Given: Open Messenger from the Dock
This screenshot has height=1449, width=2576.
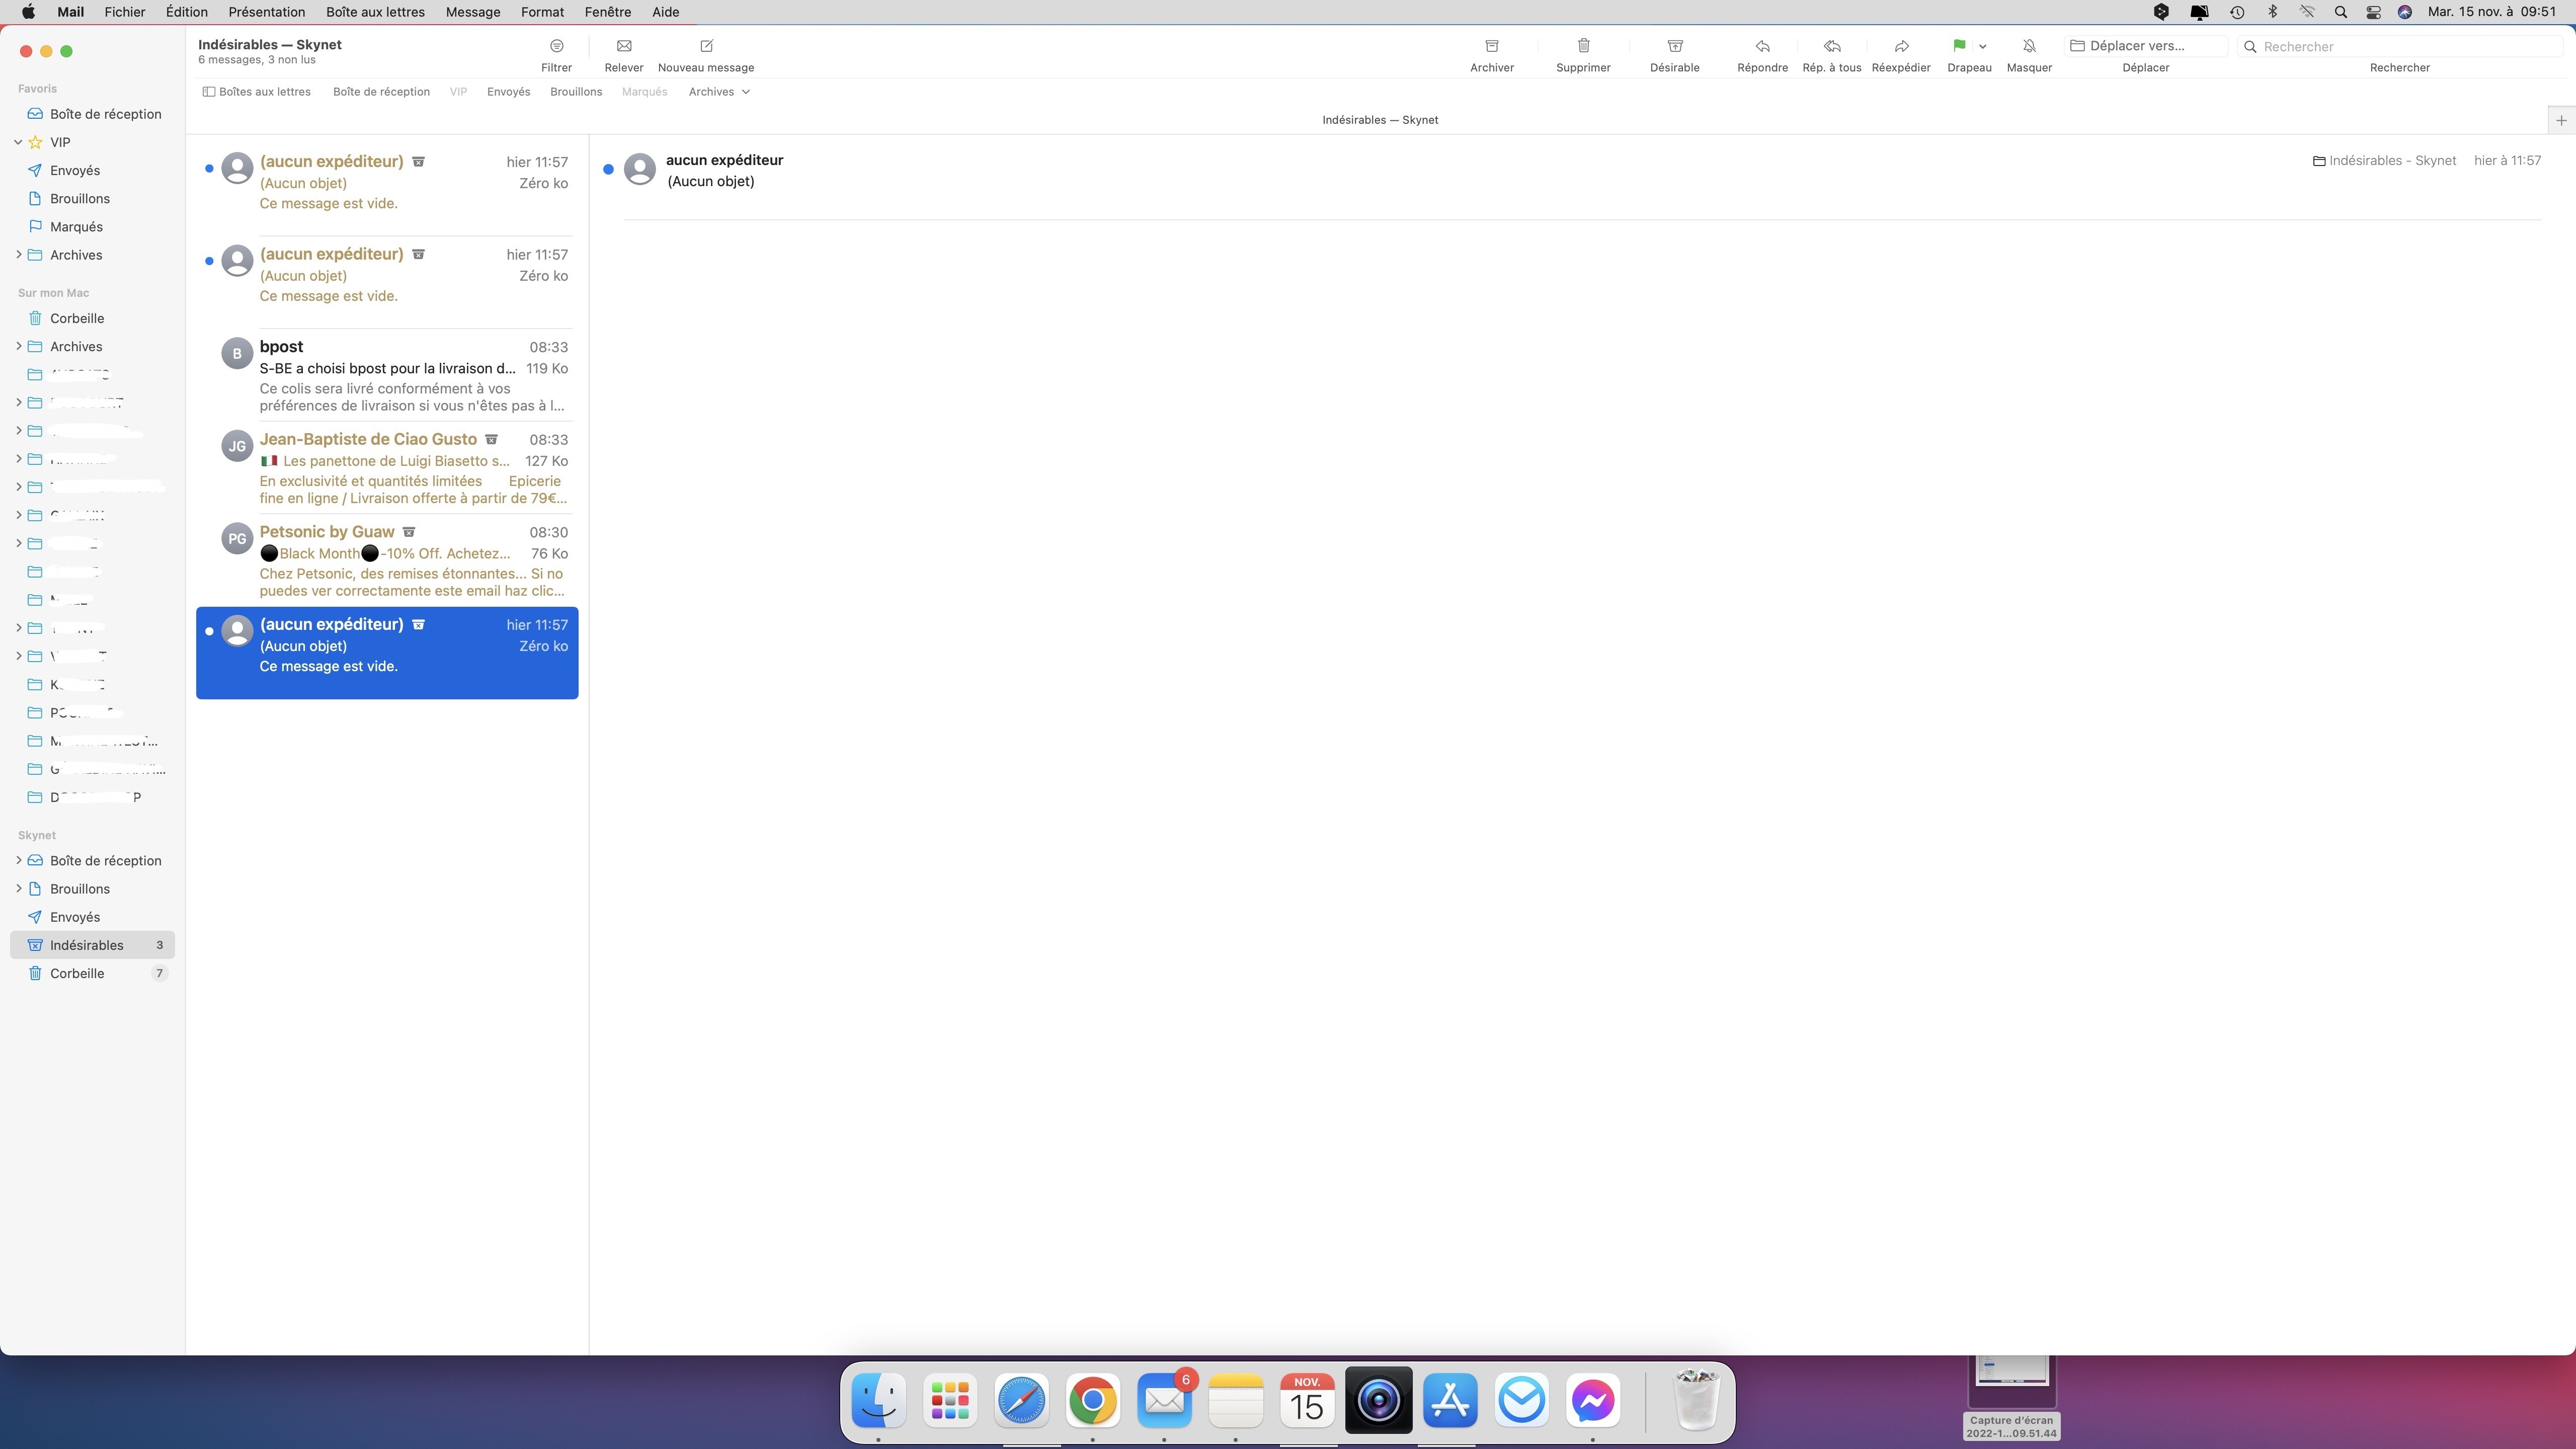Looking at the screenshot, I should point(1593,1400).
